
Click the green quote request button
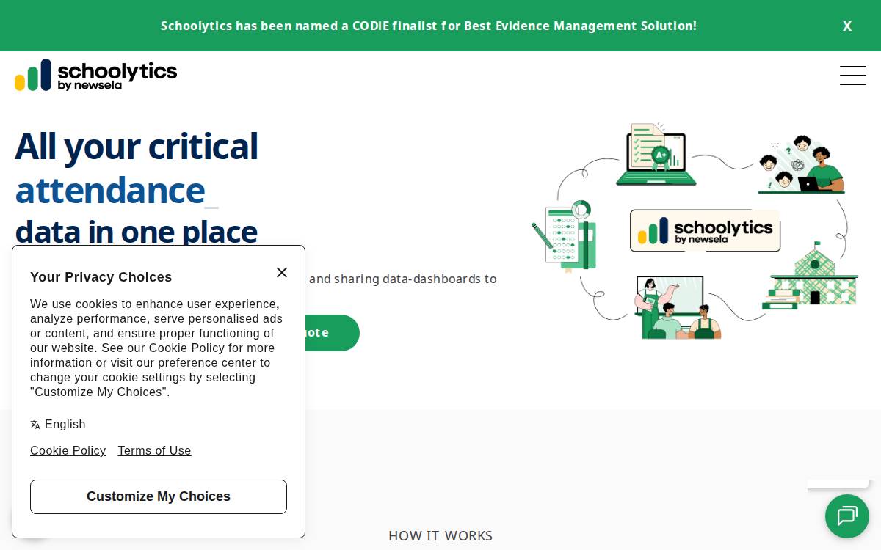tap(332, 333)
